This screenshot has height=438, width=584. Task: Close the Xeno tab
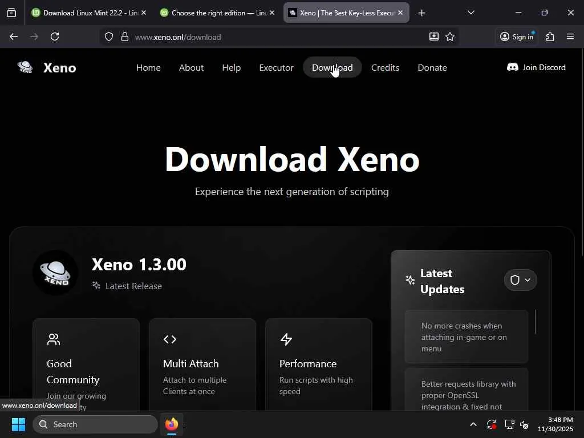(400, 13)
